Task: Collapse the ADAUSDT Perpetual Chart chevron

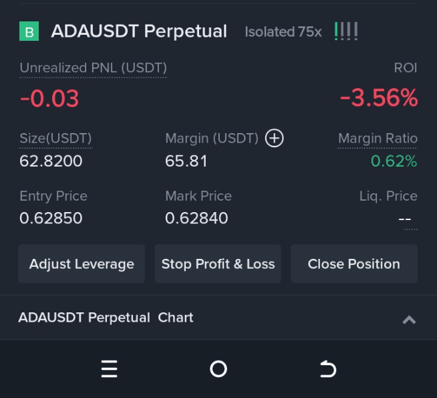Action: click(x=409, y=320)
